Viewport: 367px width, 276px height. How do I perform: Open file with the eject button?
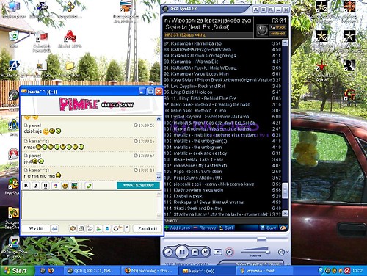[x=217, y=252]
